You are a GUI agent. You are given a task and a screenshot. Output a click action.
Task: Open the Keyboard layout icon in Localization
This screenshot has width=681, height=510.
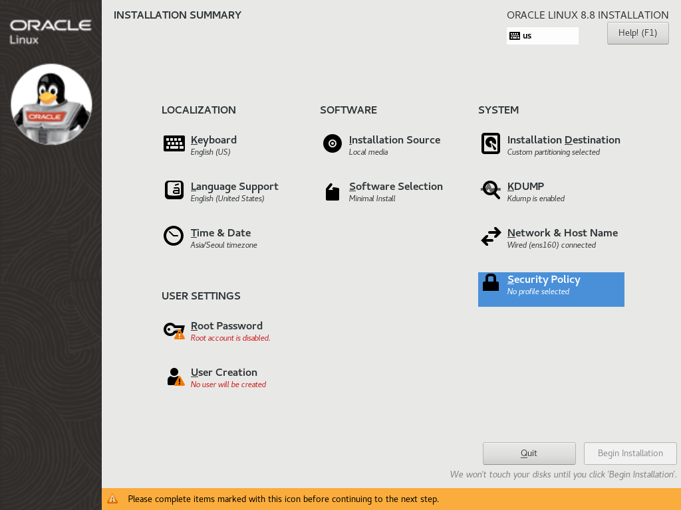tap(174, 143)
